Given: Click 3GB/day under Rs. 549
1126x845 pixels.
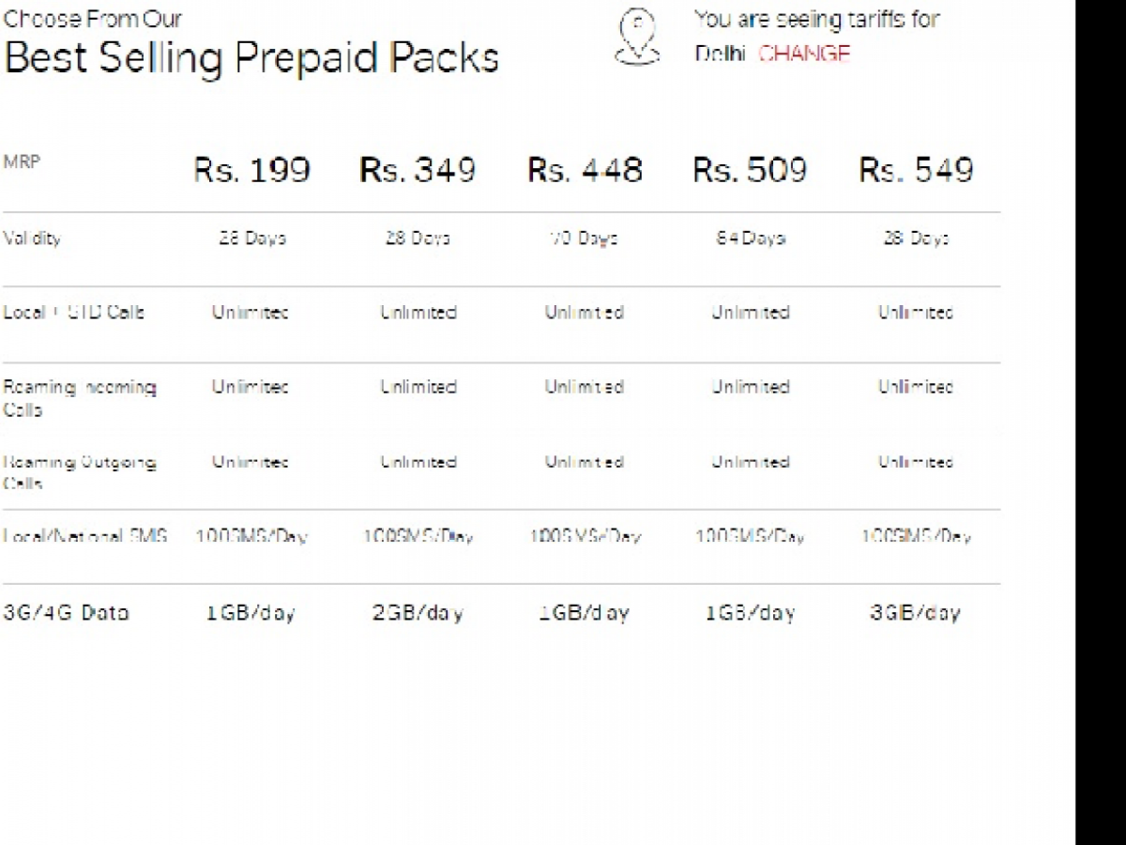Looking at the screenshot, I should pyautogui.click(x=915, y=613).
